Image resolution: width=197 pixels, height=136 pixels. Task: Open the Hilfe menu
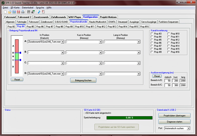tap(49, 8)
